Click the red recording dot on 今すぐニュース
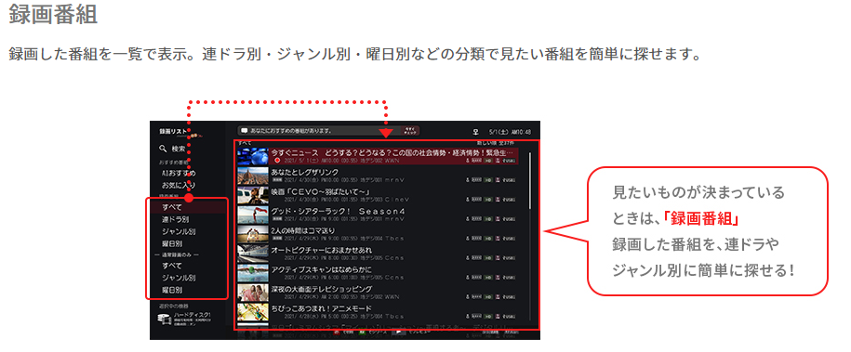 coord(277,161)
